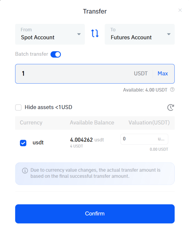
Task: Swap the From and To accounts
Action: tap(95, 33)
